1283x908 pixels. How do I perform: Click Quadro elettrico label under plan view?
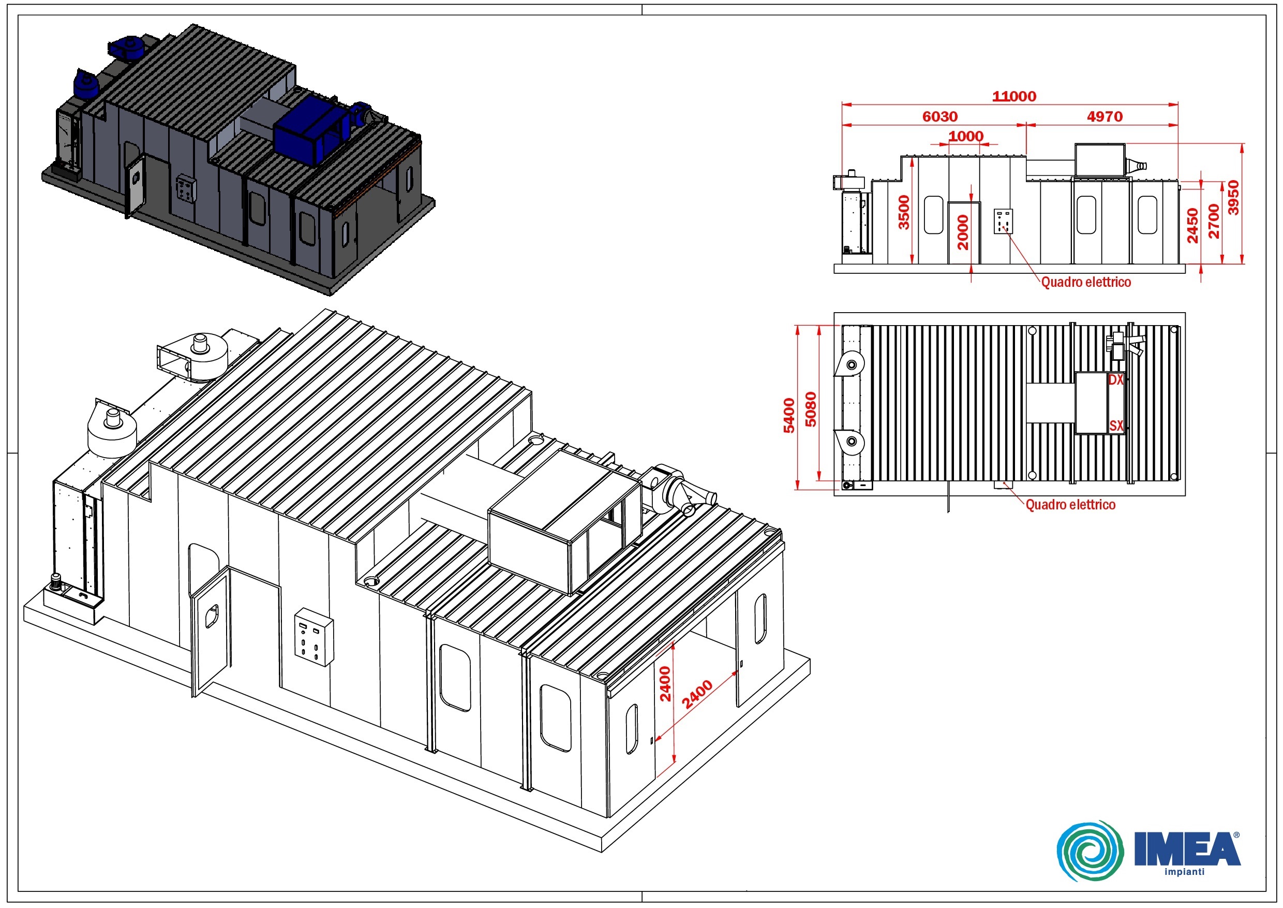[x=1071, y=505]
